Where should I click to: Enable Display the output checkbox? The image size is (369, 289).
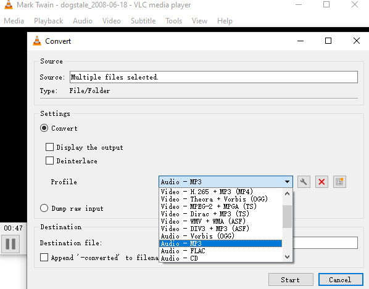tap(49, 147)
